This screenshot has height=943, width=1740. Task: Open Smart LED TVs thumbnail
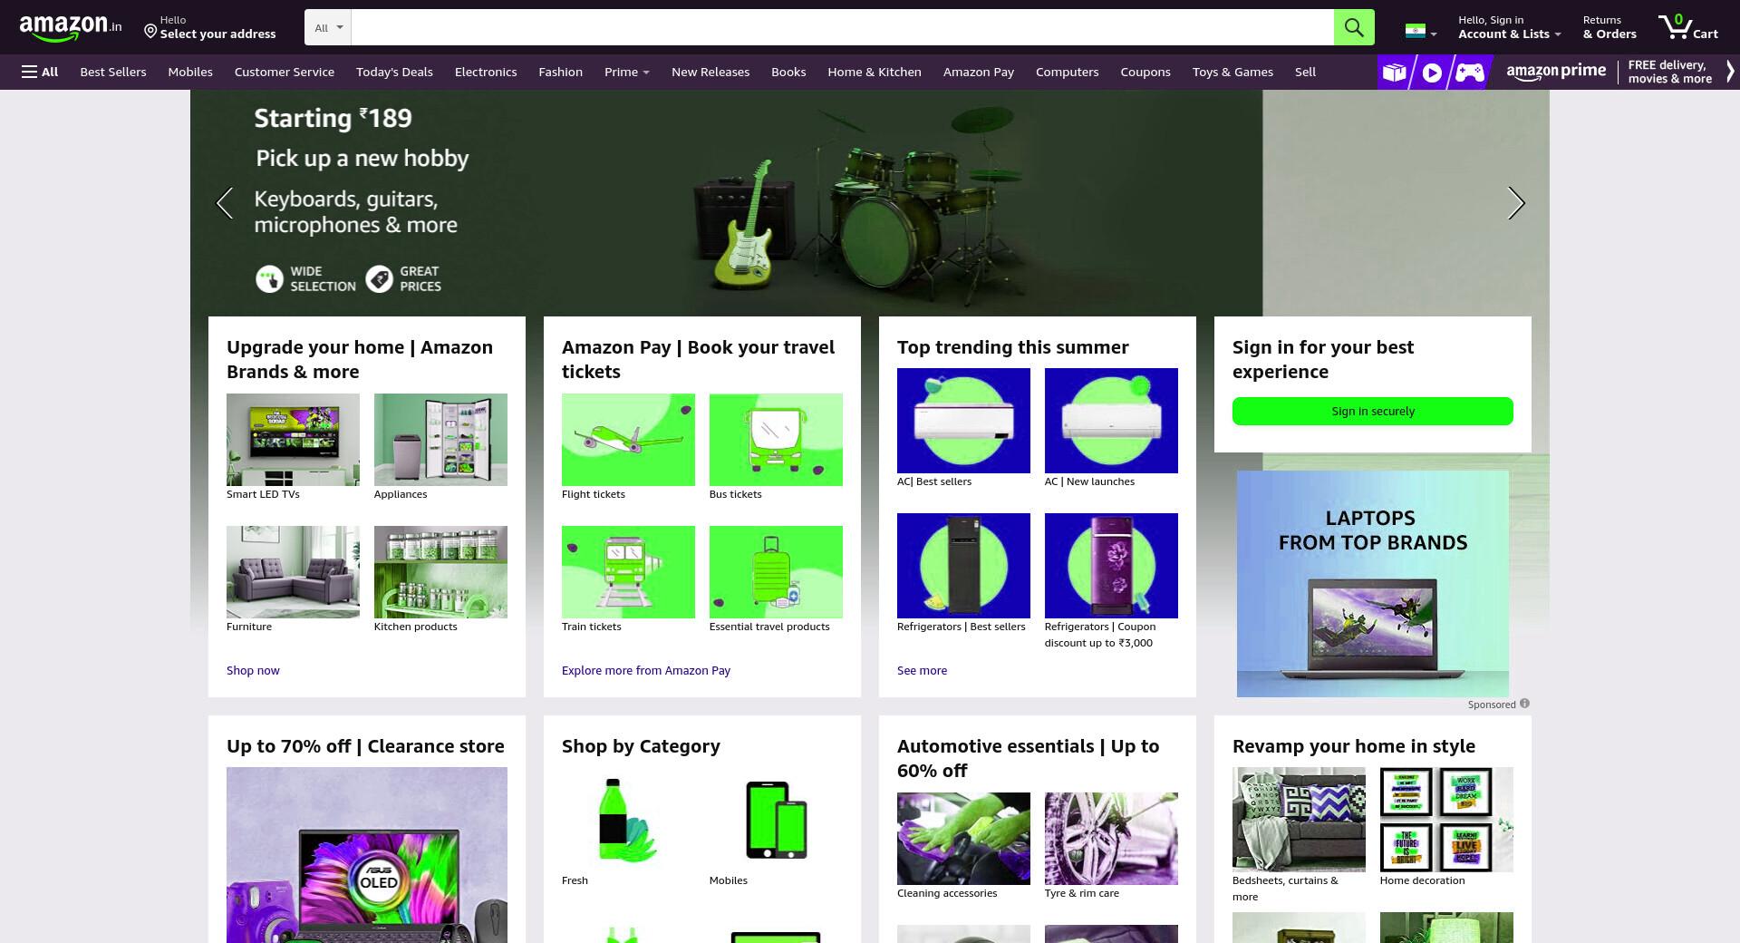293,440
